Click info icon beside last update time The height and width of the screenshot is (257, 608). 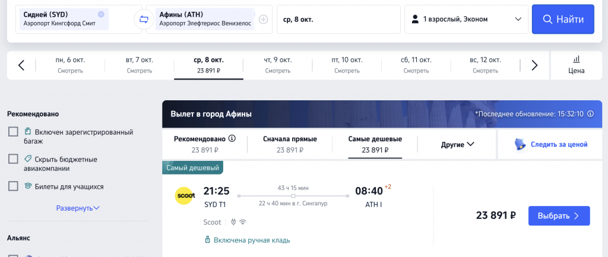[591, 114]
